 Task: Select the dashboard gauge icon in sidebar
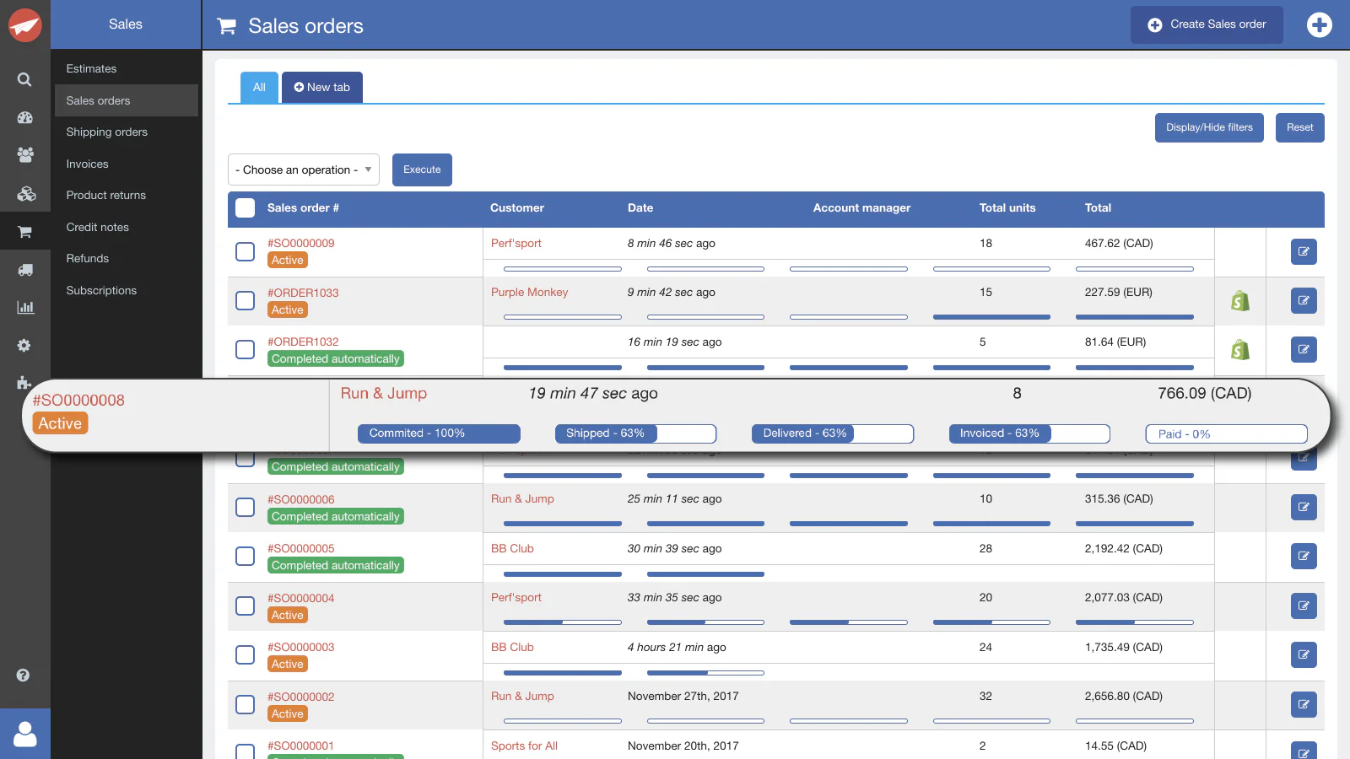[x=24, y=117]
